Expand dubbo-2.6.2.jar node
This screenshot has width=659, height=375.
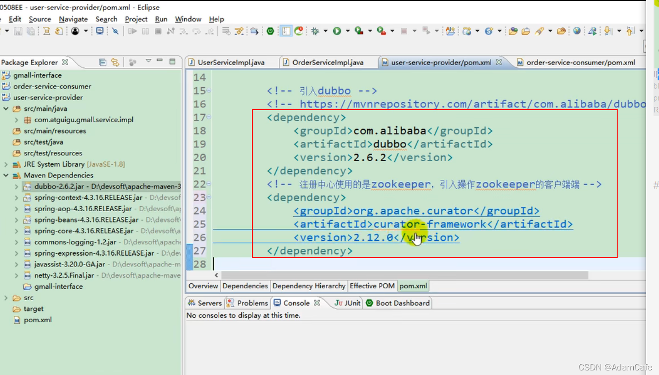(17, 186)
